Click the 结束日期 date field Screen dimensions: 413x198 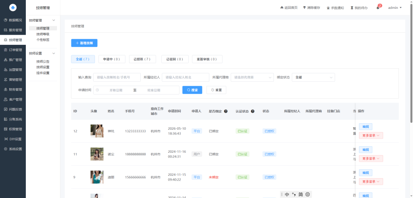(x=154, y=90)
